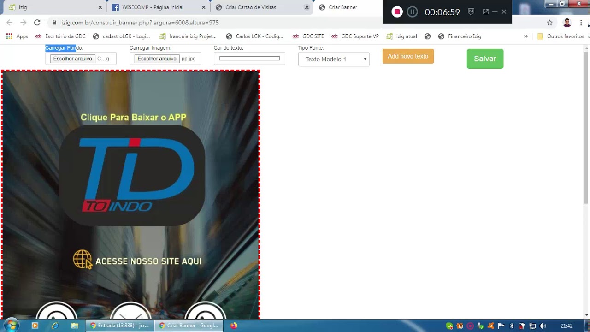The image size is (590, 332).
Task: Click the site lock icon
Action: point(54,23)
